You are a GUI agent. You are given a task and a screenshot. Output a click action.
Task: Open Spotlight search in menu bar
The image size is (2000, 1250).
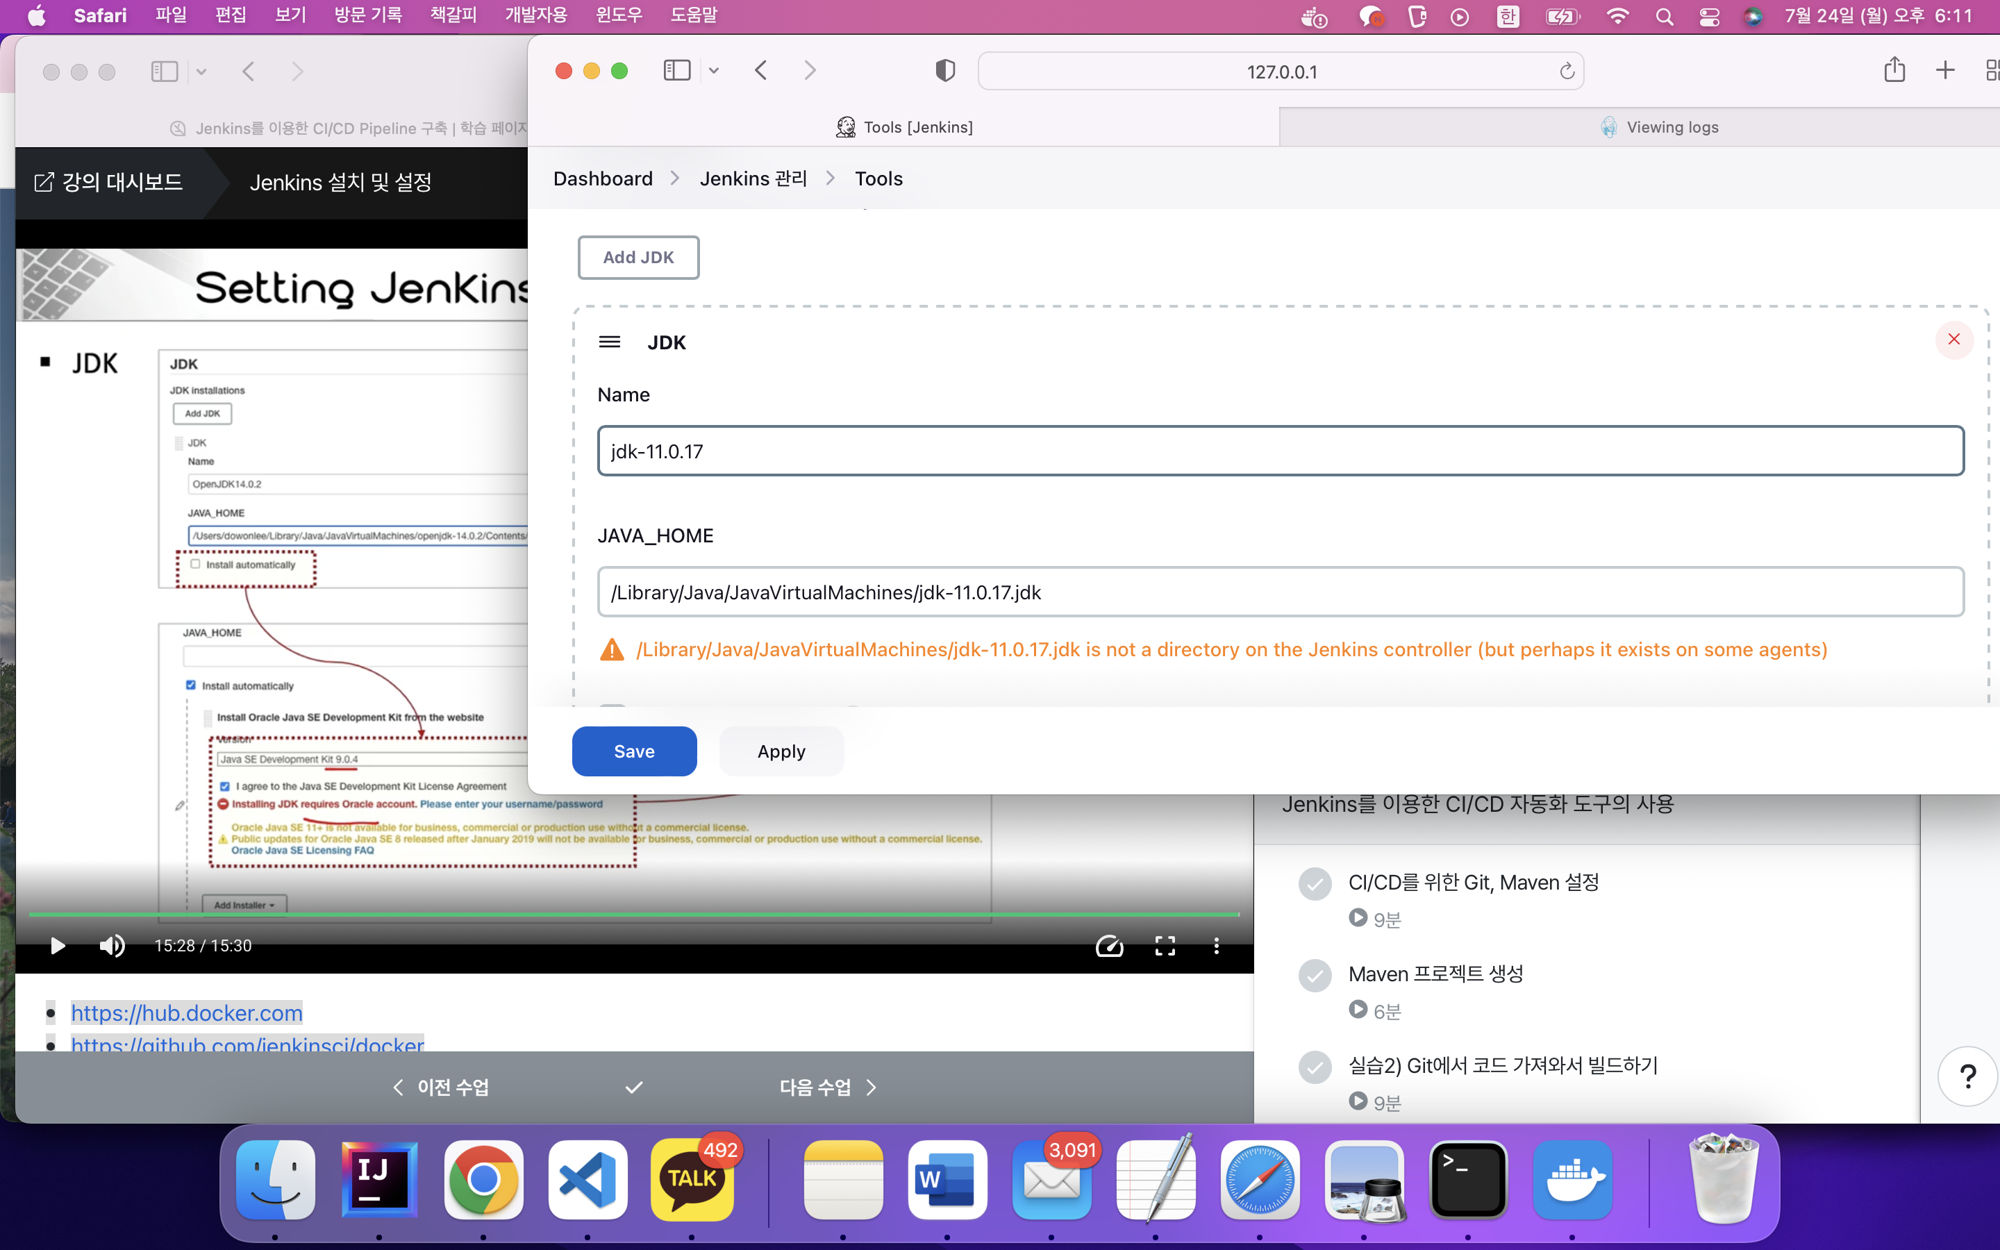pyautogui.click(x=1665, y=17)
